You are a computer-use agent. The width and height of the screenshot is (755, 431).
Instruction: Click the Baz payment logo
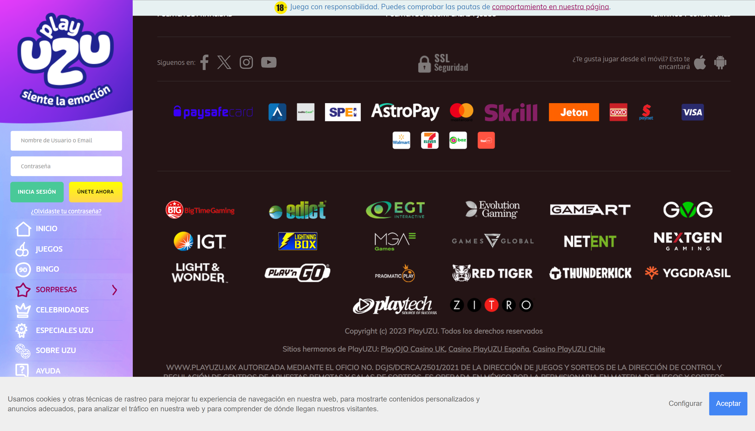pyautogui.click(x=458, y=140)
